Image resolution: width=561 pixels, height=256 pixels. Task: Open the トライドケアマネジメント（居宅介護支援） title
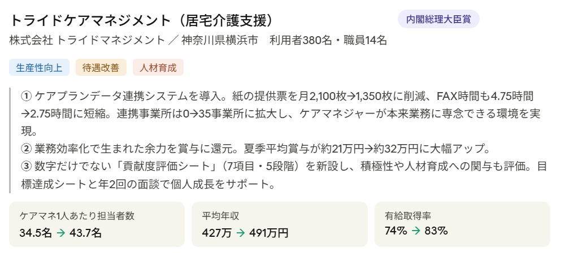pos(142,20)
